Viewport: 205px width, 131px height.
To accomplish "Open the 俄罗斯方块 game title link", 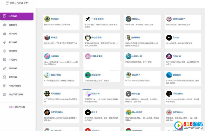I will [178, 112].
